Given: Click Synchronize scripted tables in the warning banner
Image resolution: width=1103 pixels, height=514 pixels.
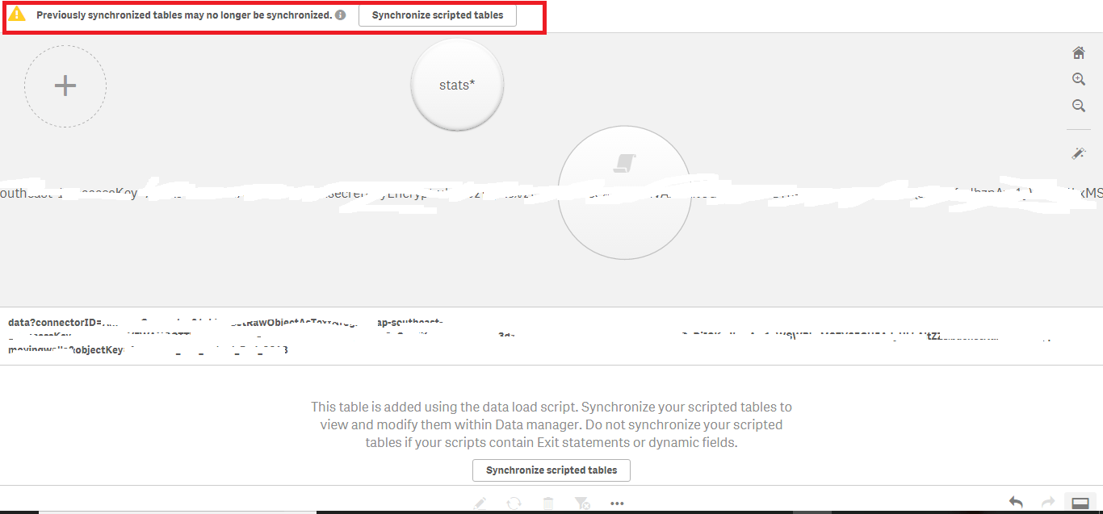Looking at the screenshot, I should pos(437,15).
